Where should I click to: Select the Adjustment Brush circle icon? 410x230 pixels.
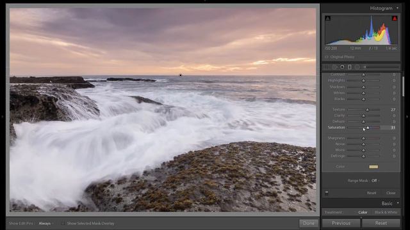tap(357, 67)
